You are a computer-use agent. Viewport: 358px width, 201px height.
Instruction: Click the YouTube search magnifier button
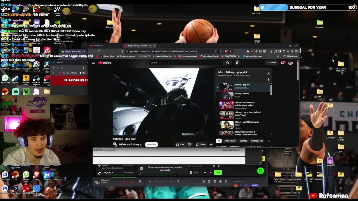point(228,63)
